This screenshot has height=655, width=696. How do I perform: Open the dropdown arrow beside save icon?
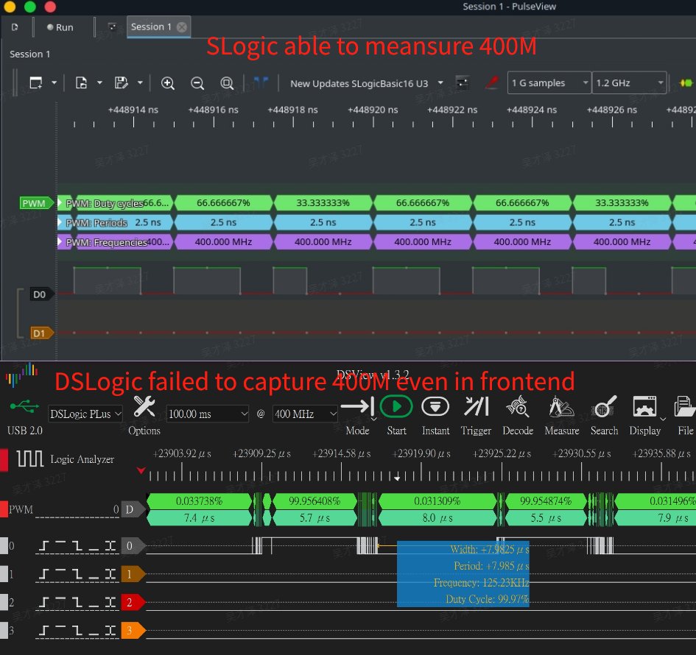[x=140, y=82]
